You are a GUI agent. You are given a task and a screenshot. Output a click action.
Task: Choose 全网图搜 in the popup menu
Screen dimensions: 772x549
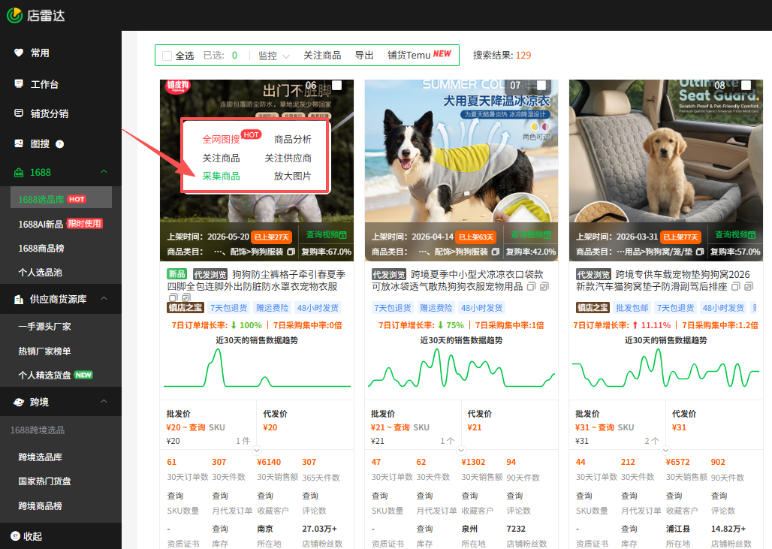pos(221,140)
